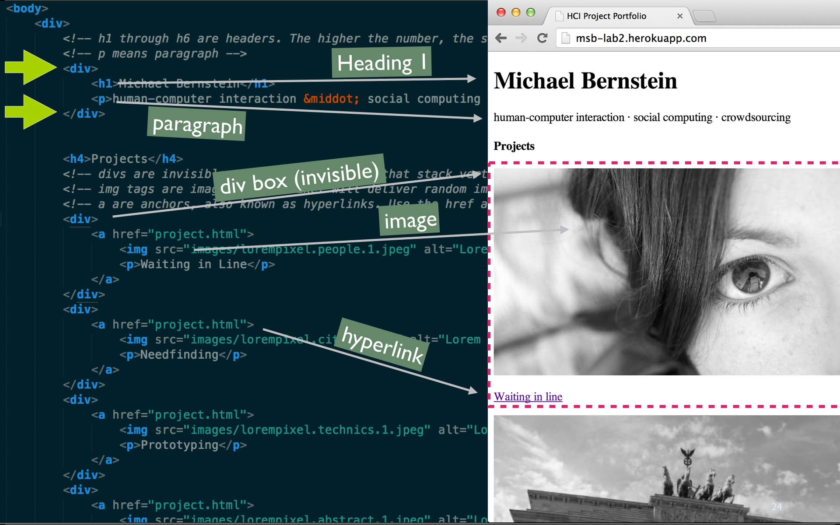Screen dimensions: 840x525
Task: Click the eye photo thumbnail
Action: pyautogui.click(x=667, y=272)
